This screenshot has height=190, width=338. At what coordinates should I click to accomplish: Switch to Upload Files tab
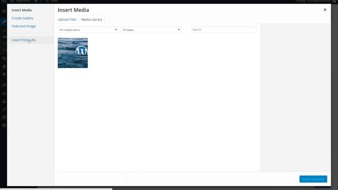click(x=67, y=20)
